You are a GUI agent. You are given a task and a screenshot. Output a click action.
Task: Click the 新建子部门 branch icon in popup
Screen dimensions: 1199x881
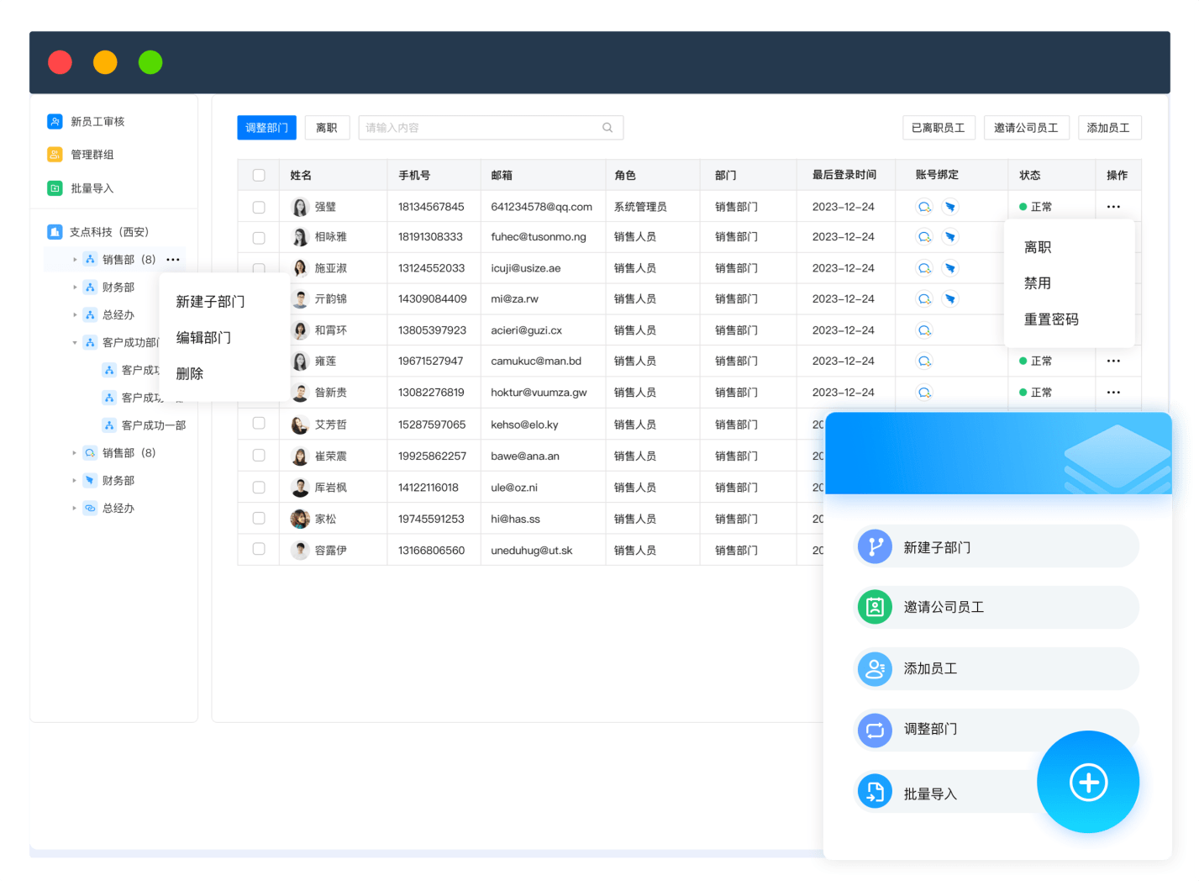click(x=875, y=547)
